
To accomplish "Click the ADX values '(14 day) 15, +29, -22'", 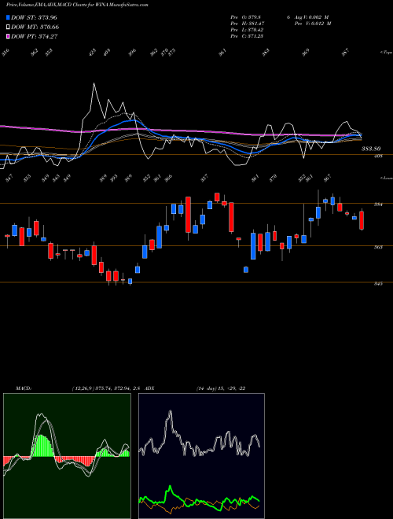I will (x=221, y=388).
